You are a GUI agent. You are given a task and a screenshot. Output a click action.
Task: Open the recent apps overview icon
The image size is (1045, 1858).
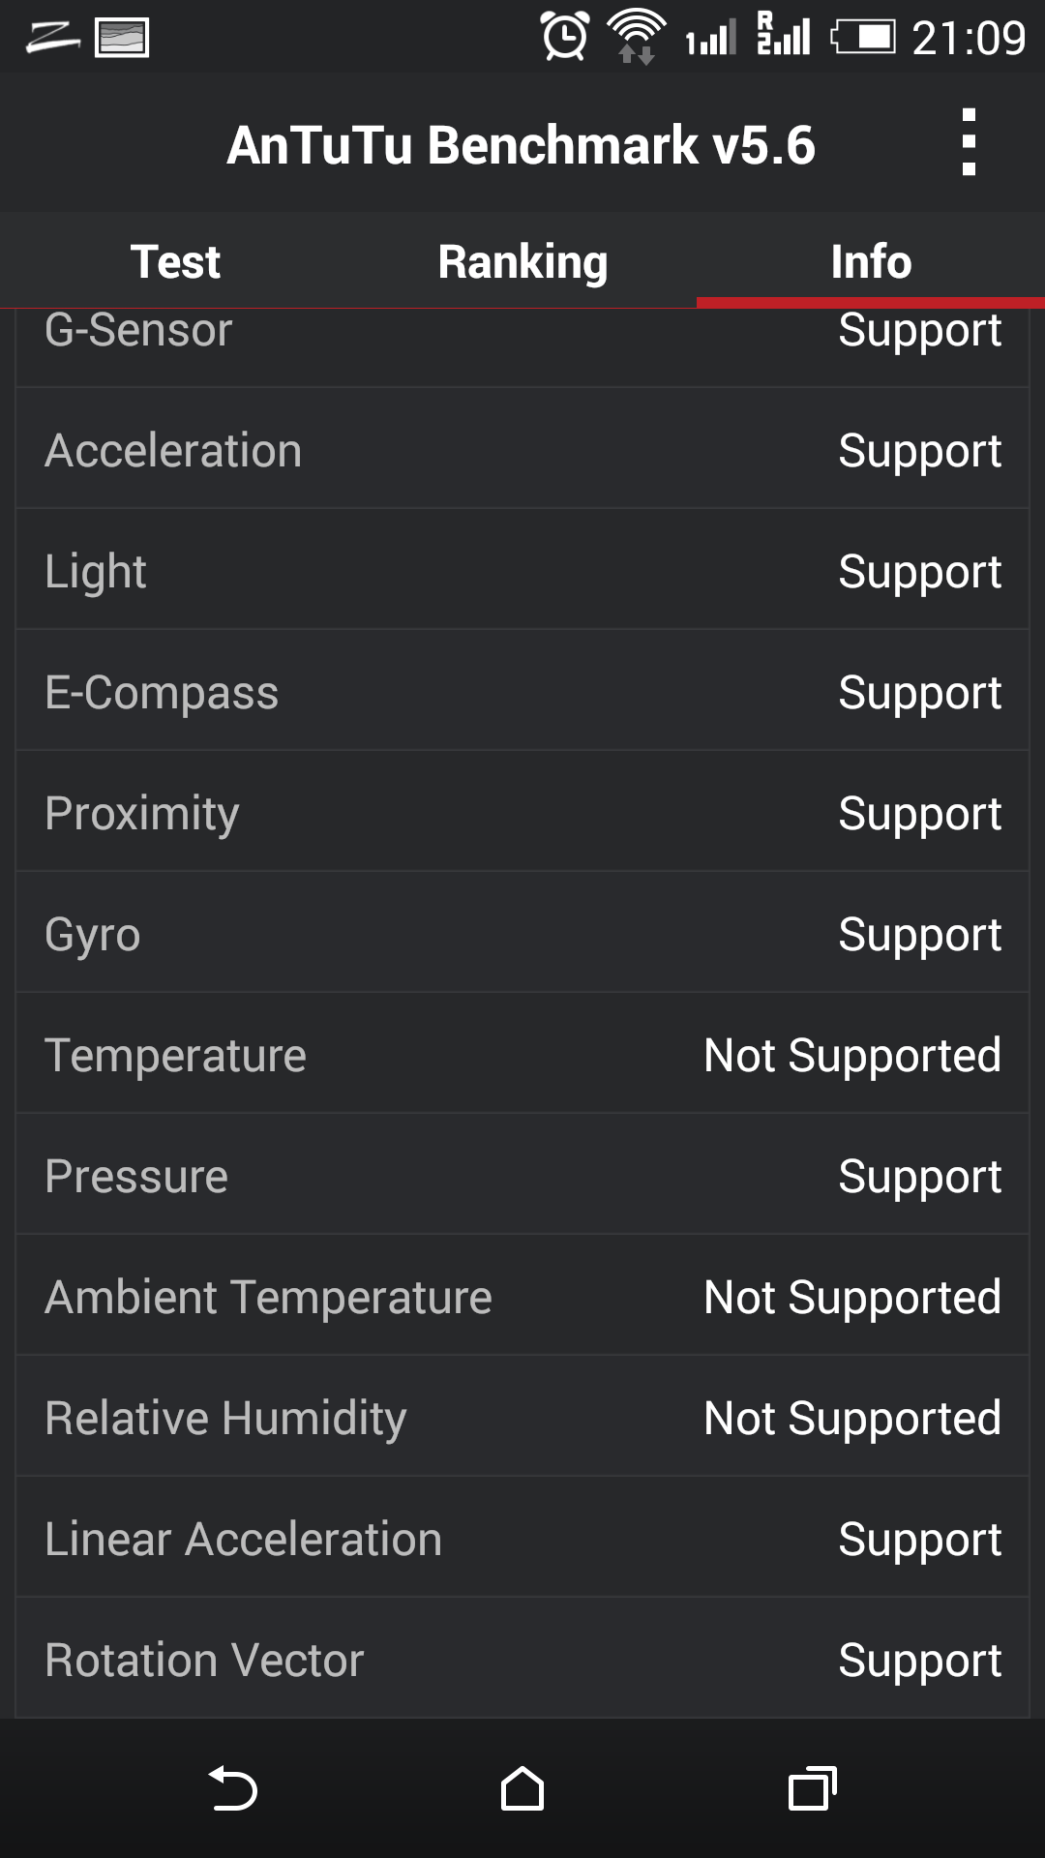[x=813, y=1788]
